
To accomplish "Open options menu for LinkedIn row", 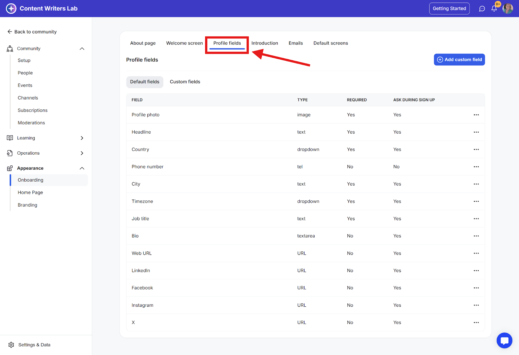I will coord(476,271).
